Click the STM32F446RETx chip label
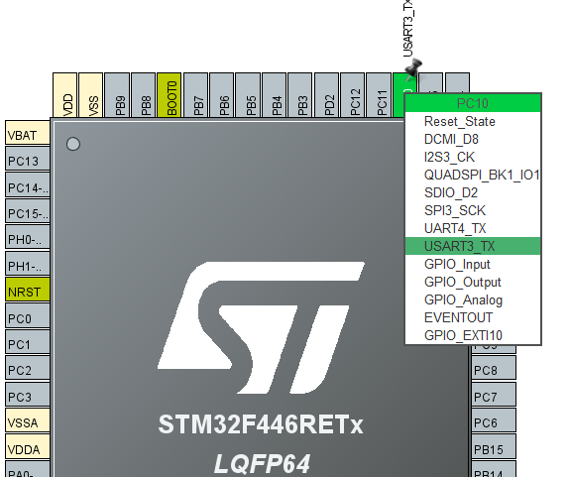 point(261,424)
